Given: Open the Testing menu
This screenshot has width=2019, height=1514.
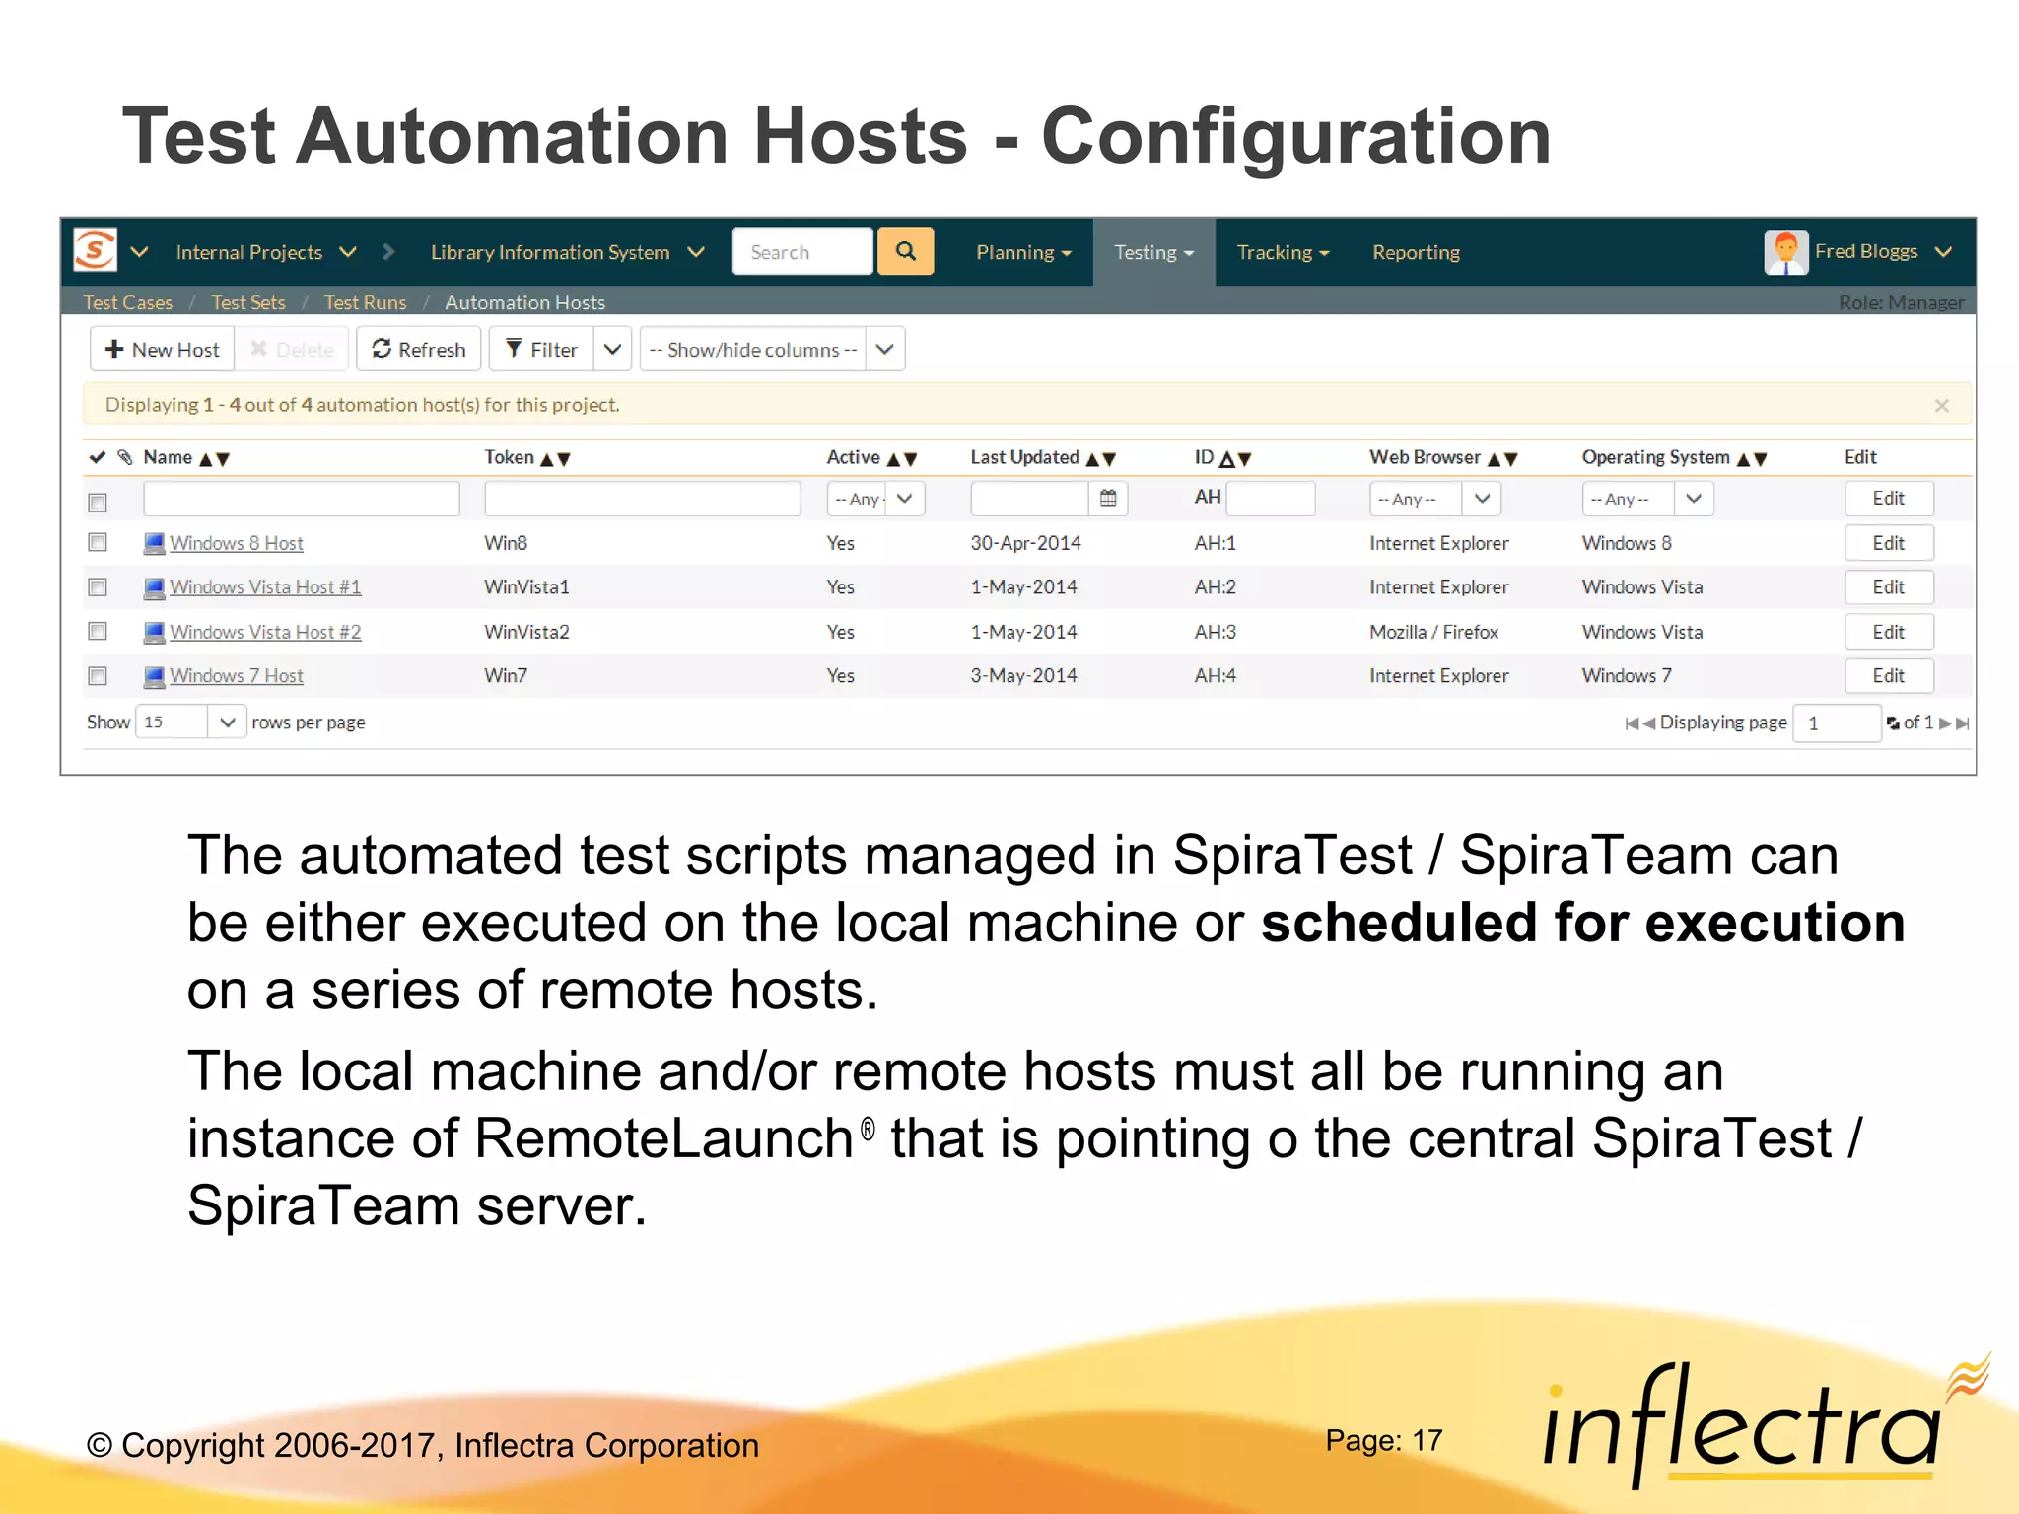Looking at the screenshot, I should point(1153,252).
